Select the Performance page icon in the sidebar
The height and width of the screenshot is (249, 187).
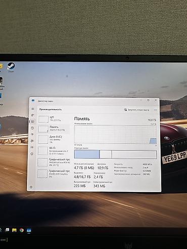click(33, 121)
